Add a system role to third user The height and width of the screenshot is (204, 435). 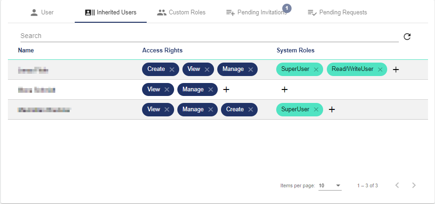pyautogui.click(x=332, y=109)
